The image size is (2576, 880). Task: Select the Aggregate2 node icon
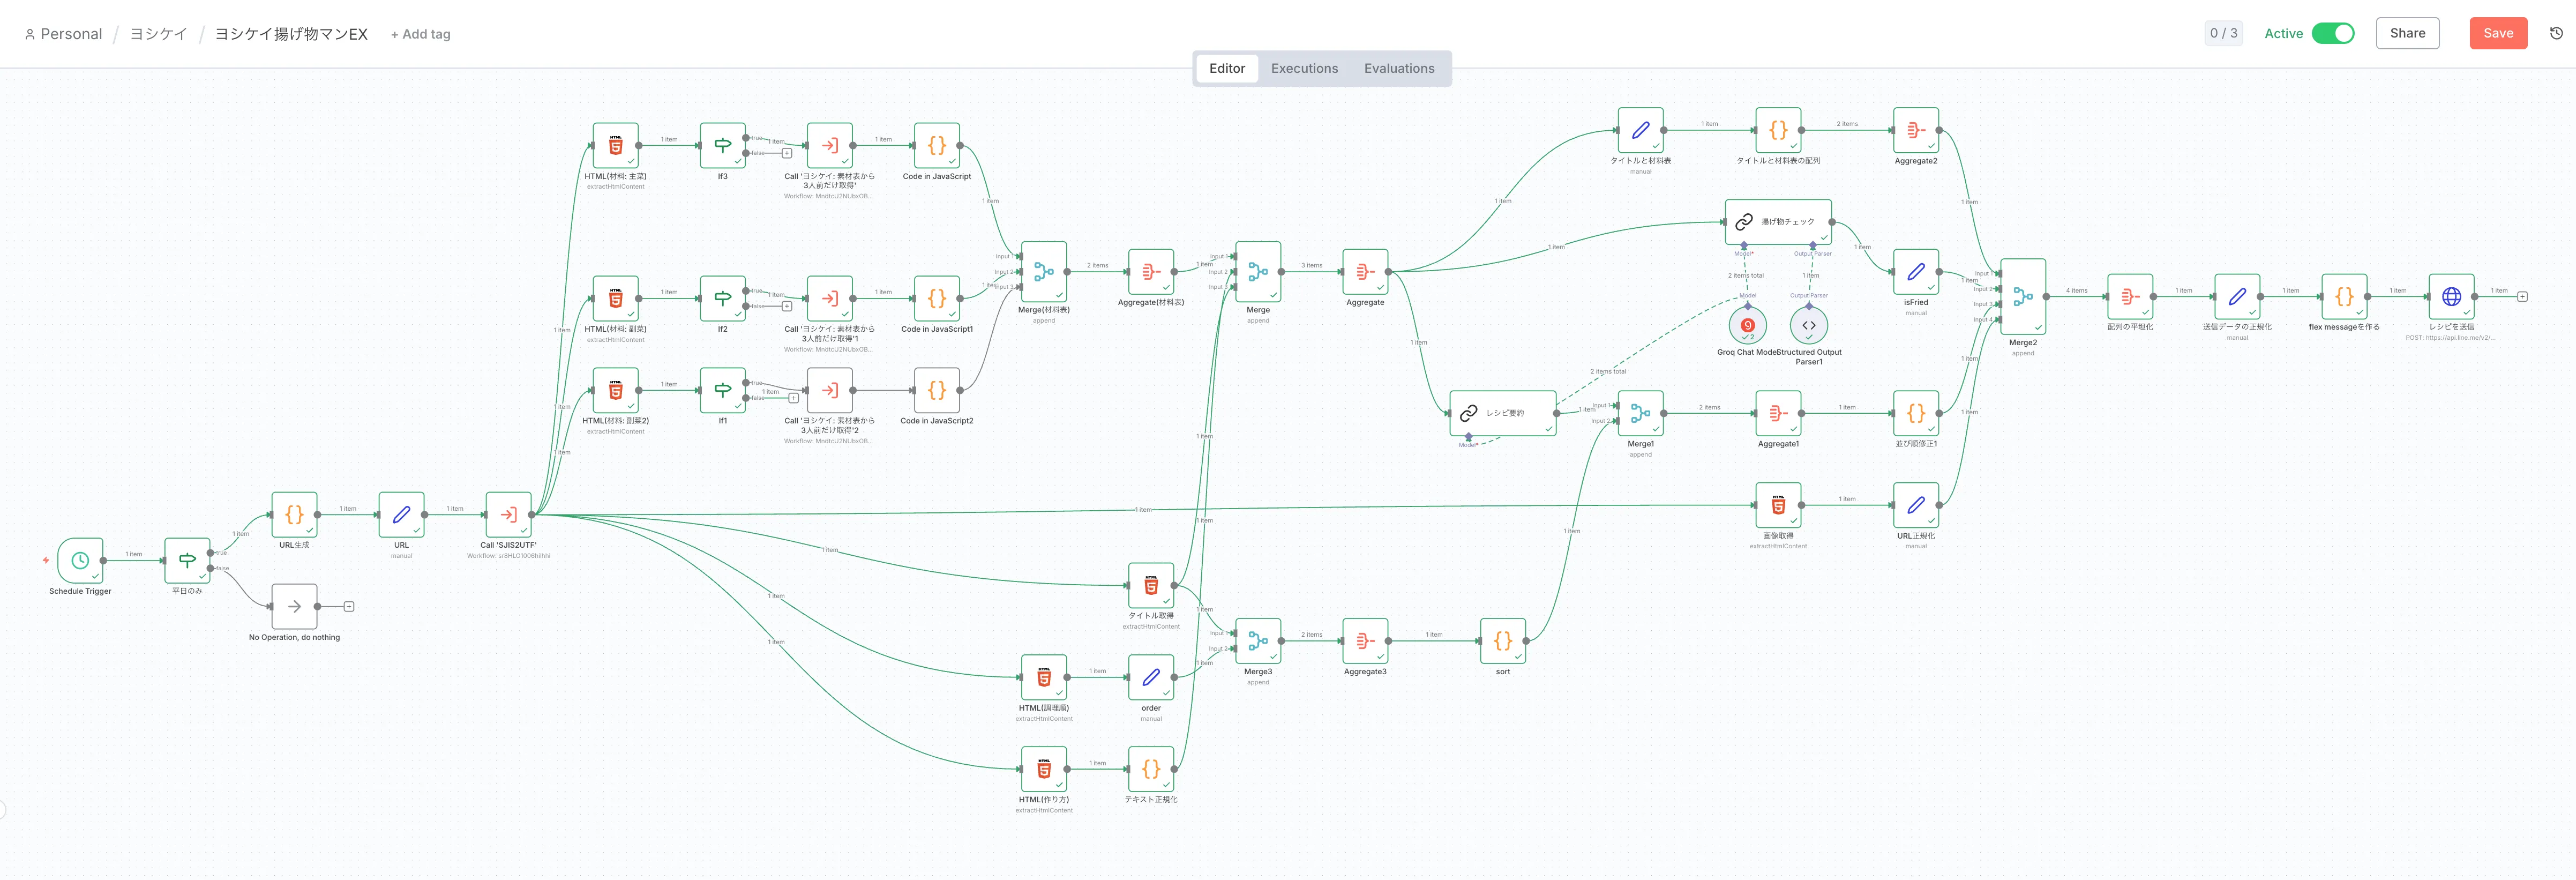point(1915,130)
